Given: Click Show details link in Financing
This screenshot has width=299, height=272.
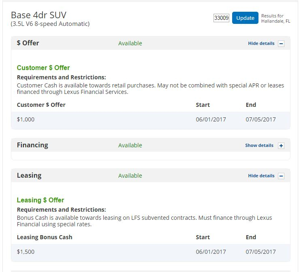Looking at the screenshot, I should (259, 145).
